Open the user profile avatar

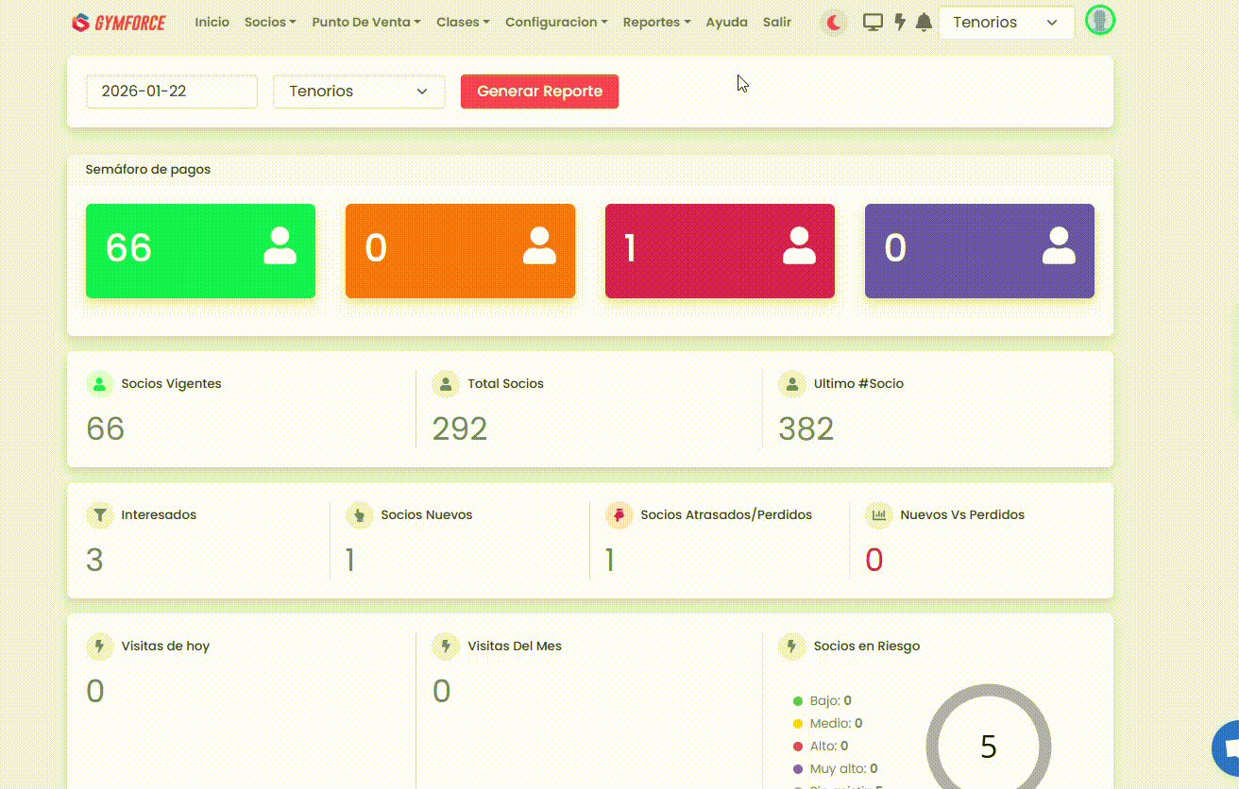1099,20
